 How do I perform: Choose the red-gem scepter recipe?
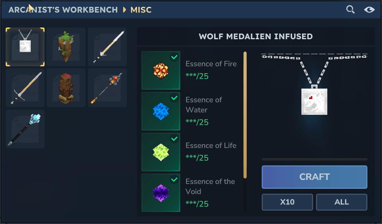[107, 88]
